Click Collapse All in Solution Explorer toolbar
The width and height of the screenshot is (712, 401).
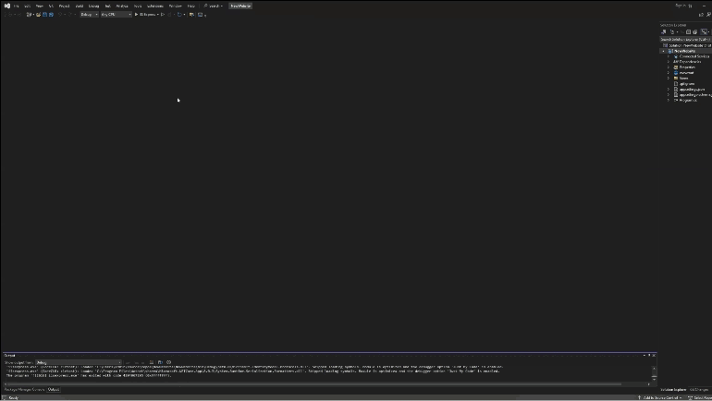coord(688,31)
